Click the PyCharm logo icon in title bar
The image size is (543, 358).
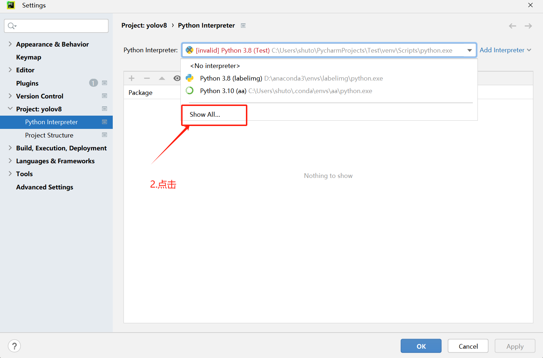click(11, 5)
